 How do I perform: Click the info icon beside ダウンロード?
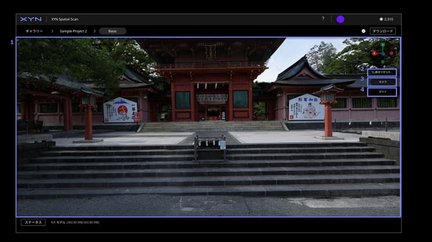pos(364,31)
